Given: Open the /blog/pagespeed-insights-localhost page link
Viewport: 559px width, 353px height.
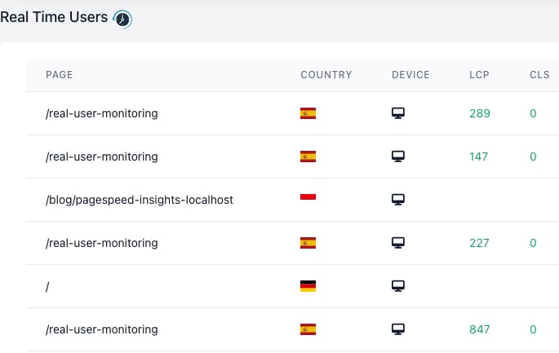Looking at the screenshot, I should [x=140, y=200].
